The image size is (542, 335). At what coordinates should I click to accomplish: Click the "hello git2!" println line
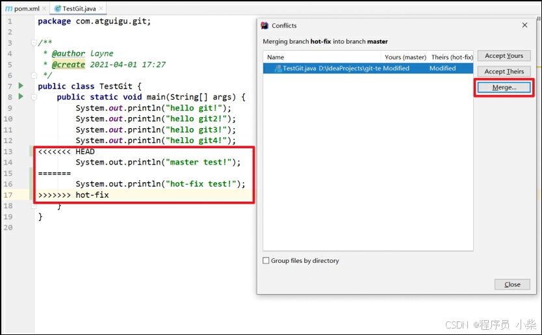pos(155,118)
